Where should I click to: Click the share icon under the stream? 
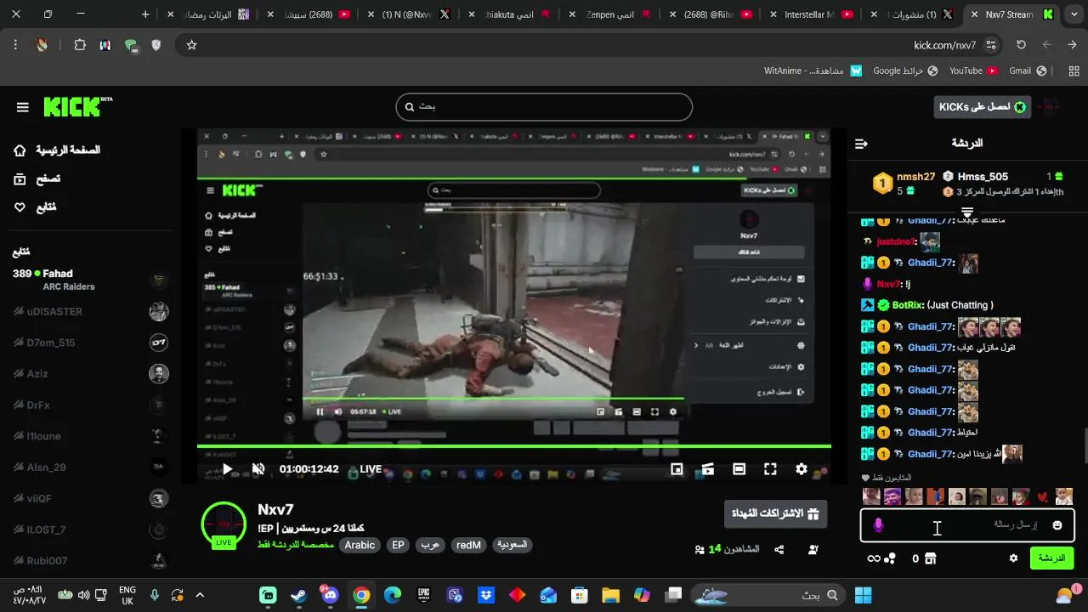779,550
